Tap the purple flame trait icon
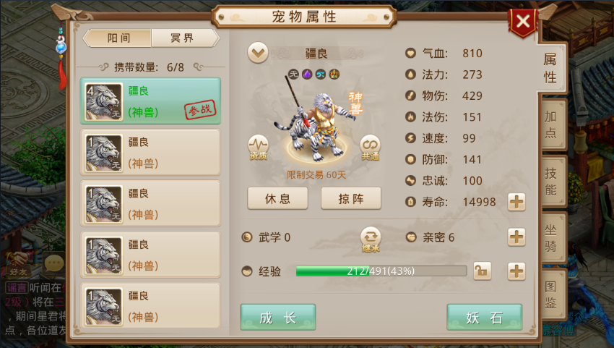 pyautogui.click(x=307, y=74)
